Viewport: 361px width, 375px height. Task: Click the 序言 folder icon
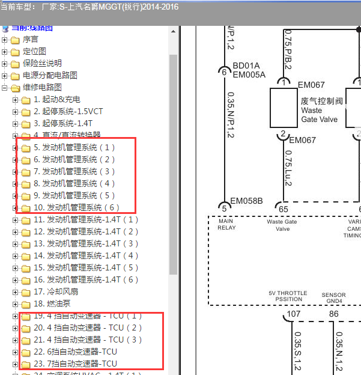(15, 40)
